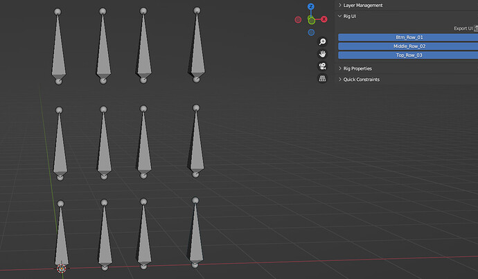Click the hand pan view icon
The image size is (478, 279).
point(322,54)
